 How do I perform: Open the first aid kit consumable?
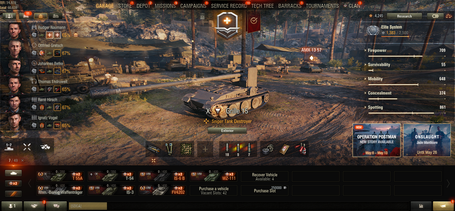click(284, 149)
